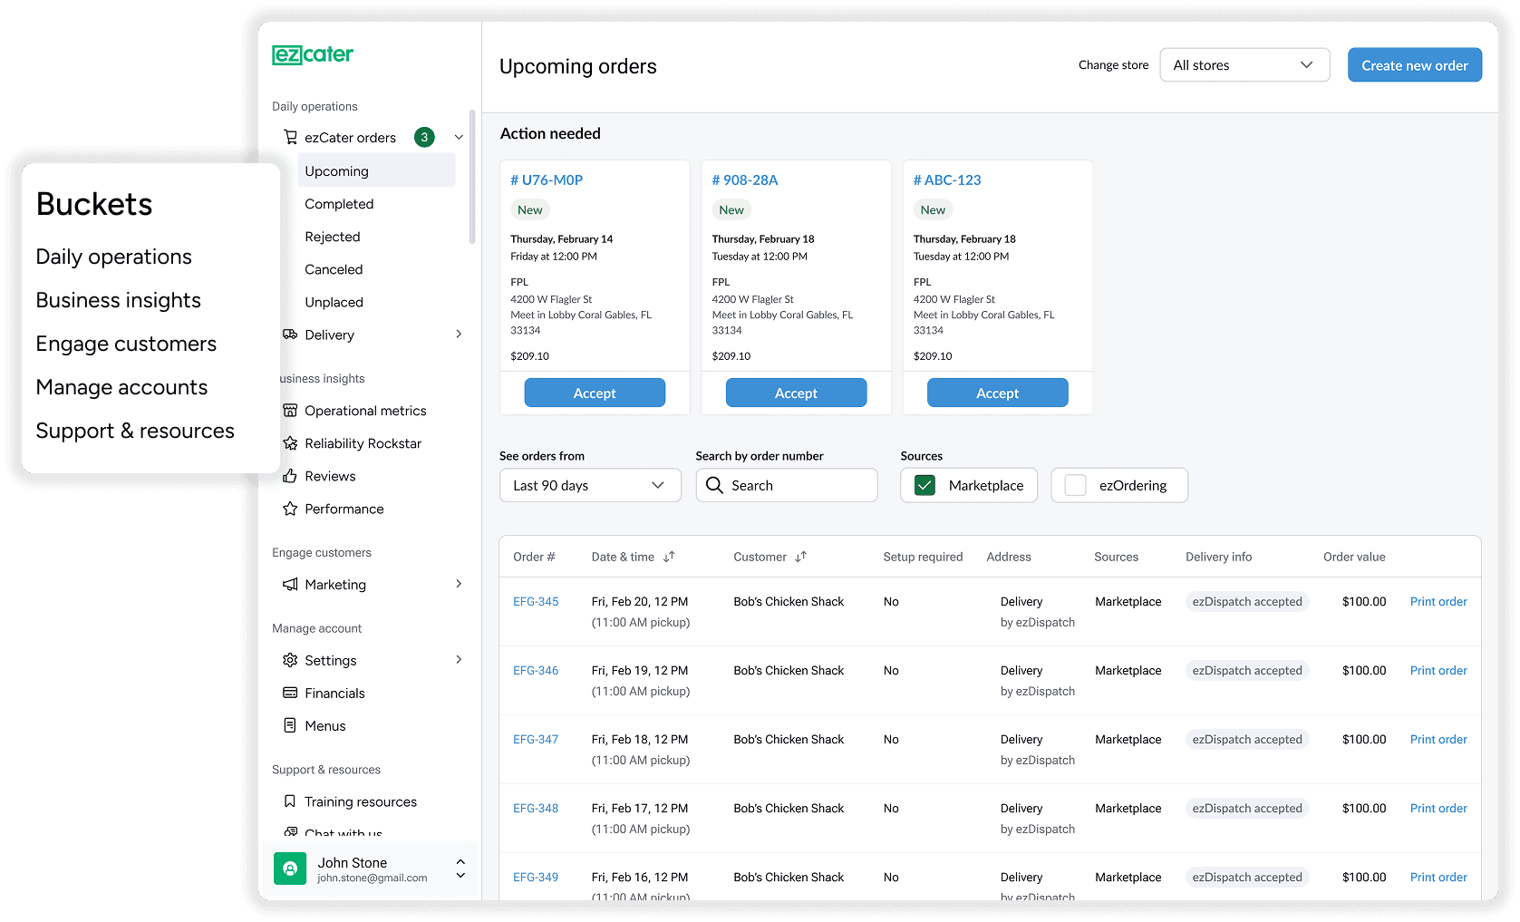Select Engage customers in Buckets panel

pos(126,344)
